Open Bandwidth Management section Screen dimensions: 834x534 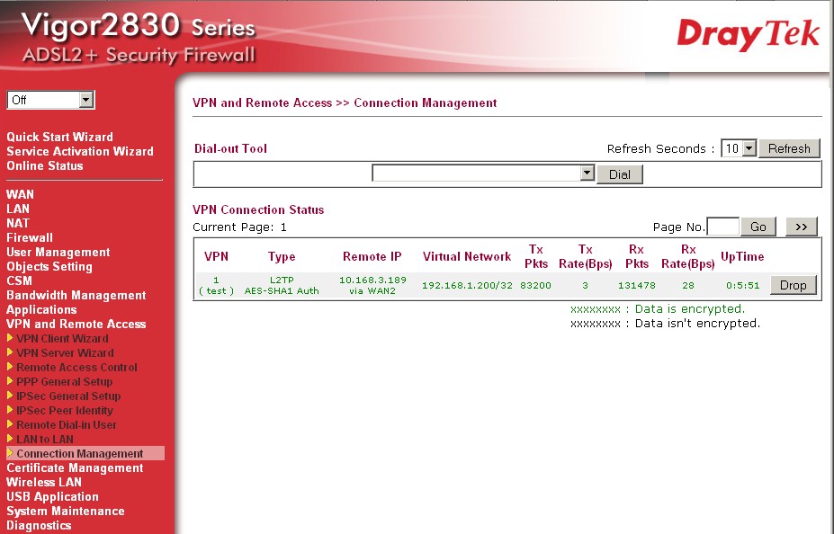pyautogui.click(x=76, y=294)
